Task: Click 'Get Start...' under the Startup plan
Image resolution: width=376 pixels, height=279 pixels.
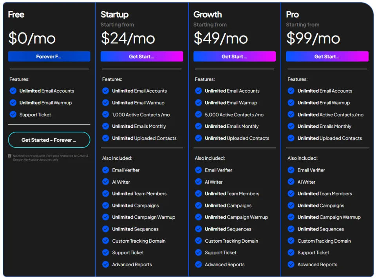Action: 142,57
